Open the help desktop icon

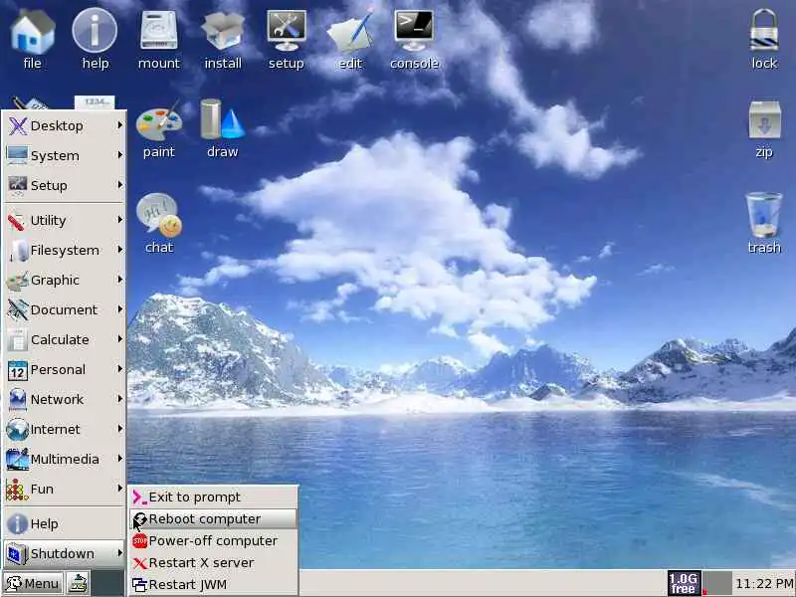tap(95, 40)
